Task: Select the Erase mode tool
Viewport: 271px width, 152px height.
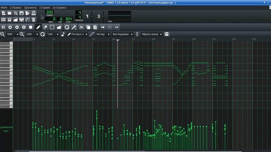Action: [x=45, y=27]
